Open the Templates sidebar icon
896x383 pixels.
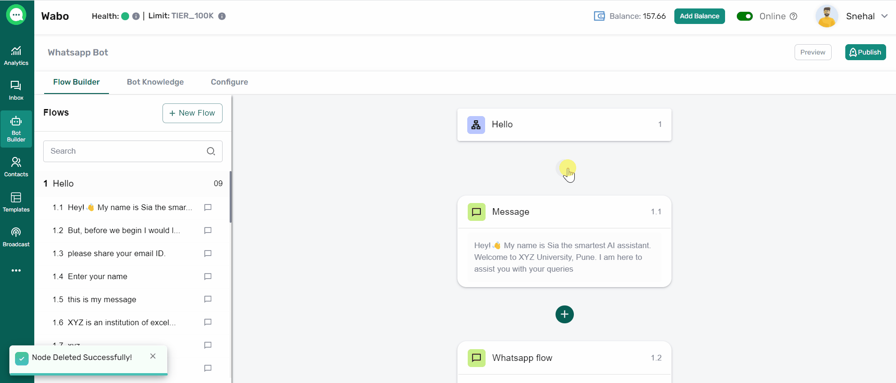pos(16,202)
